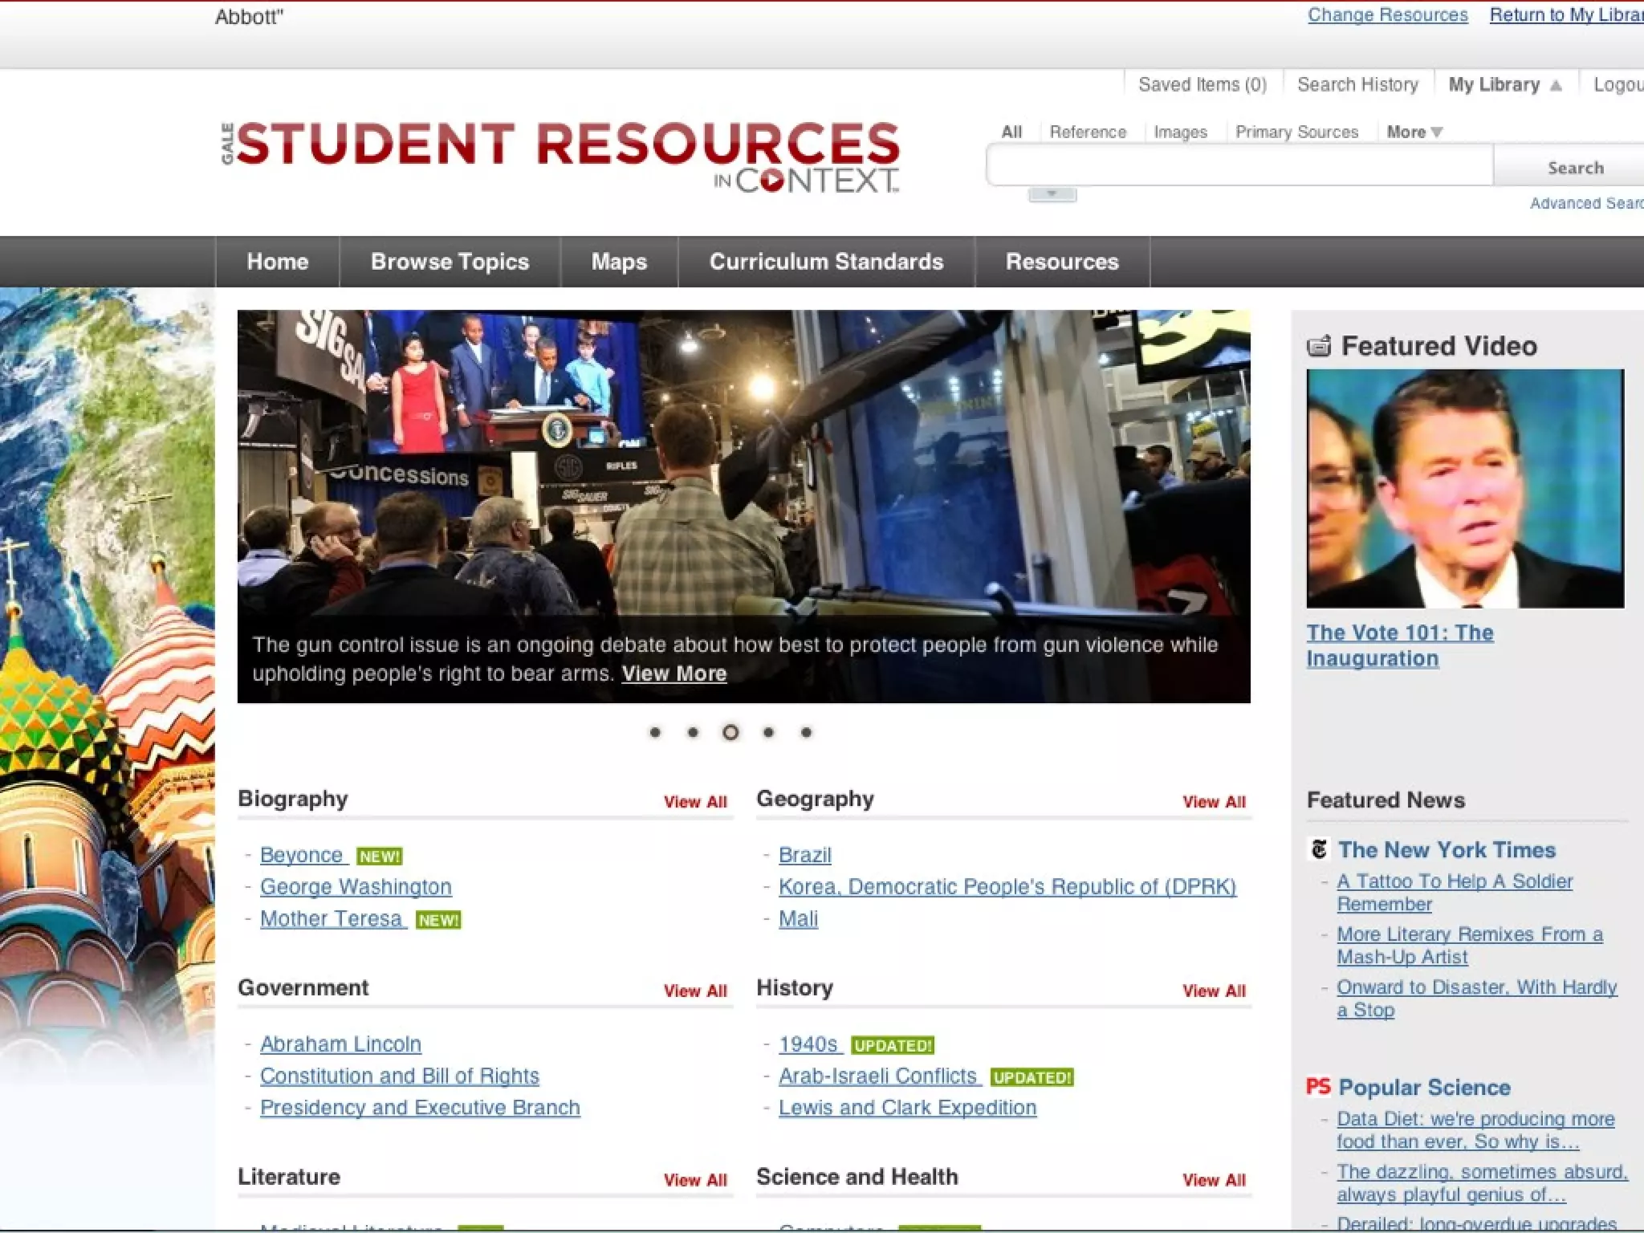Click the NEW! badge next to Beyonce
Screen dimensions: 1644x1233
click(379, 857)
